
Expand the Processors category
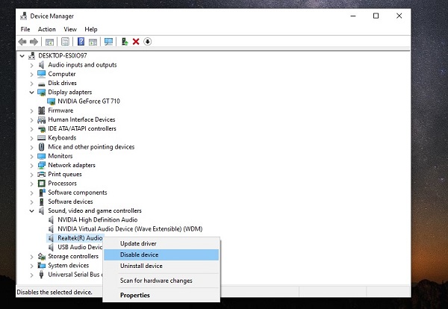(31, 184)
